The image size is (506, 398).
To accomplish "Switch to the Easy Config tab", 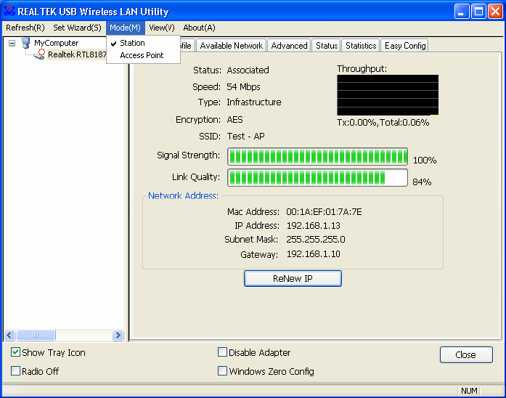I will [405, 46].
